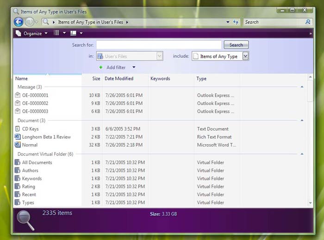Click the refresh icon in address bar
This screenshot has width=324, height=240.
[236, 22]
